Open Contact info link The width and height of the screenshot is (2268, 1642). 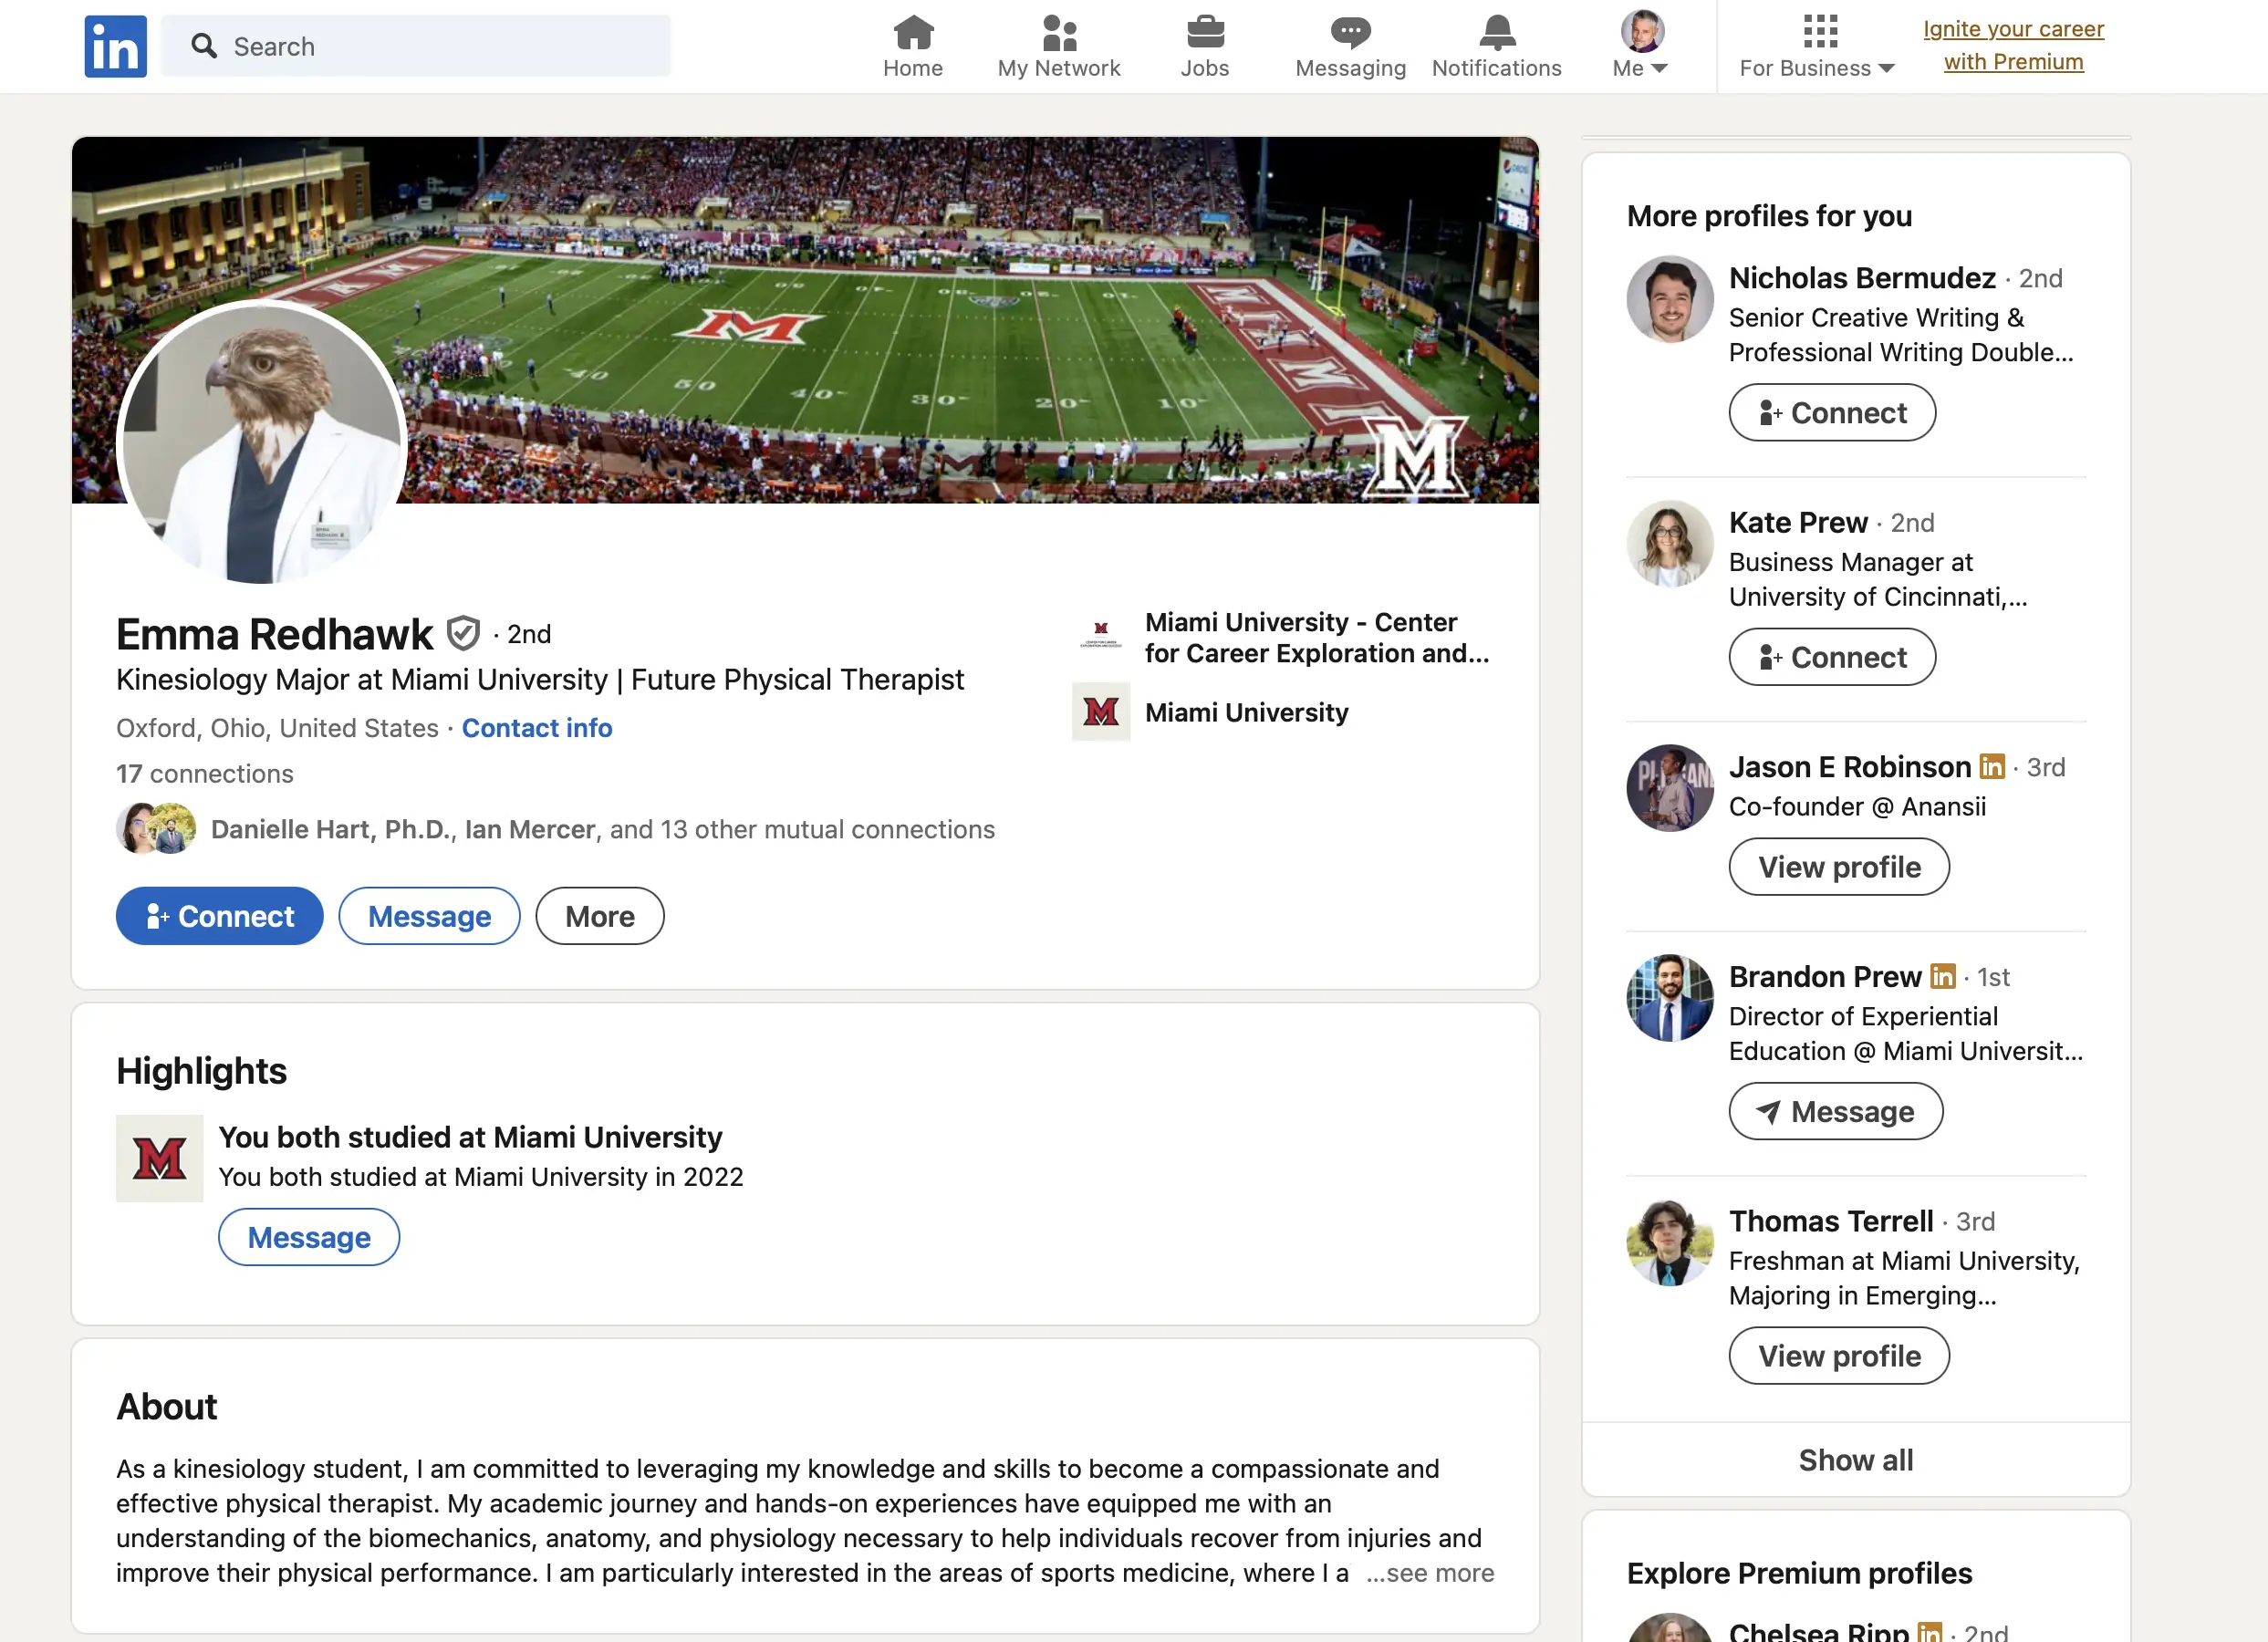537,727
